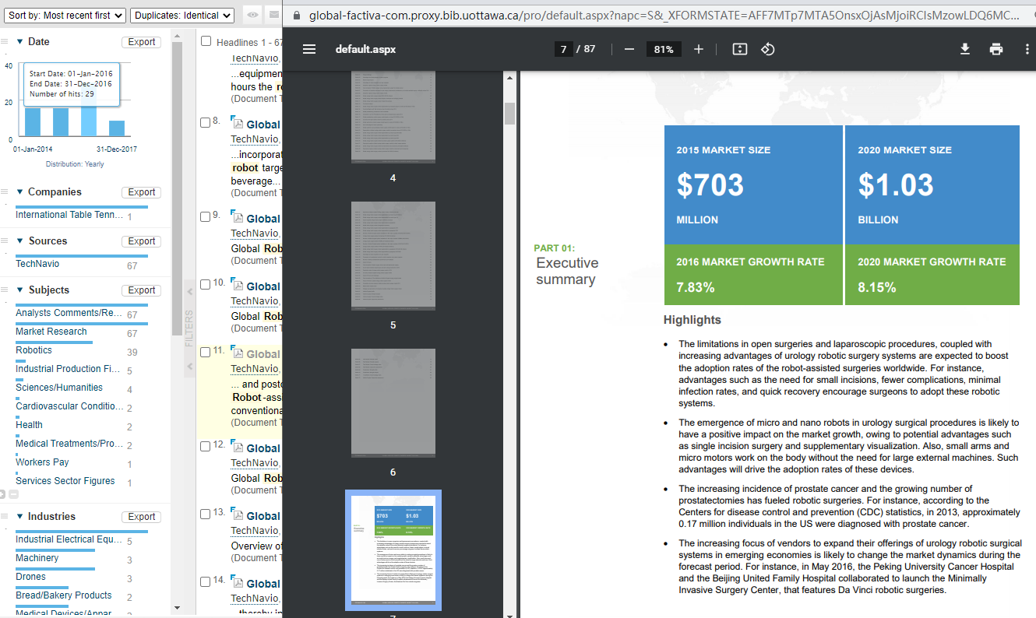Viewport: 1036px width, 618px height.
Task: Download the PDF file
Action: point(964,49)
